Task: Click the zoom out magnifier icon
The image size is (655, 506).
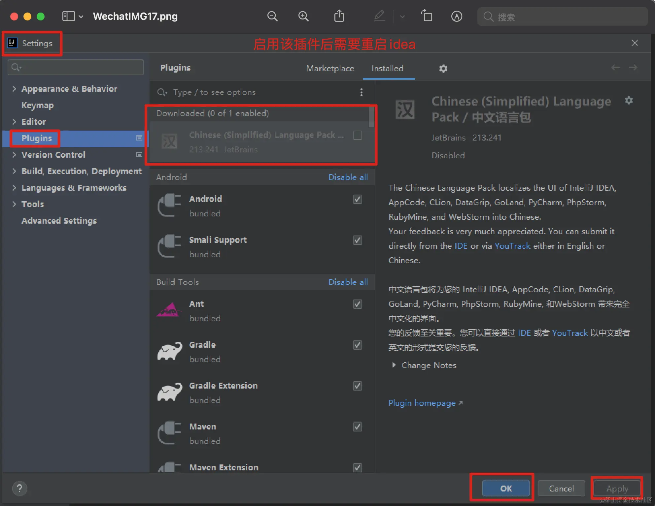Action: pos(272,16)
